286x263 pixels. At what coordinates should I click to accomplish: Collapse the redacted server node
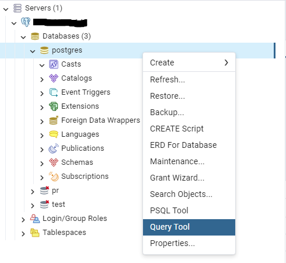click(x=14, y=23)
